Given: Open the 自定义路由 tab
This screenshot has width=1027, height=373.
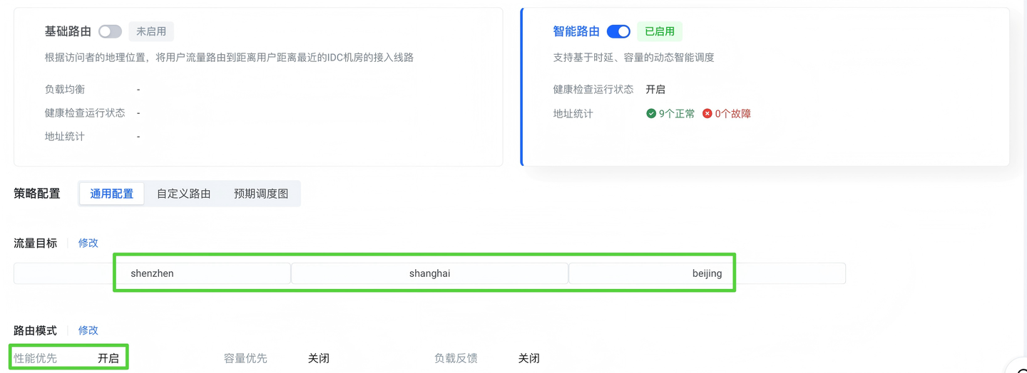Looking at the screenshot, I should (x=184, y=194).
